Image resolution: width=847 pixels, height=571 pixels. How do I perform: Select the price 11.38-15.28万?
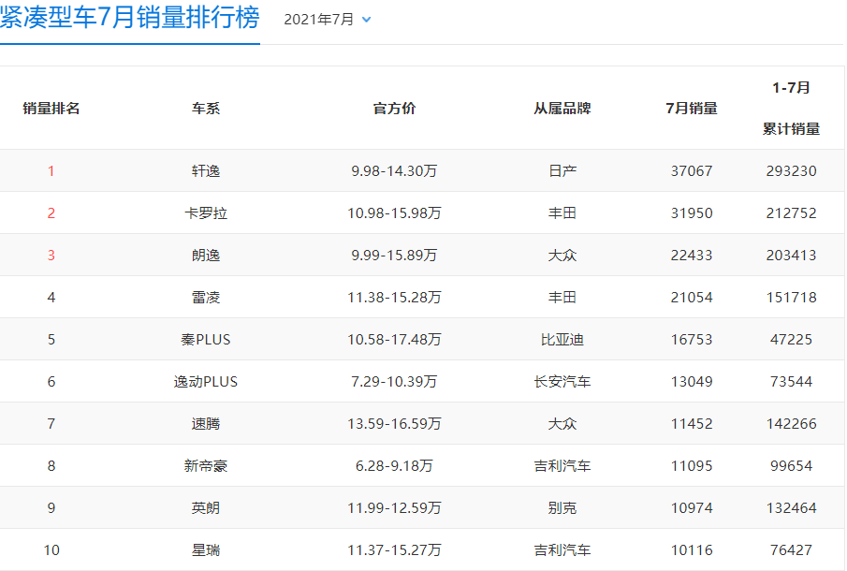tap(394, 297)
